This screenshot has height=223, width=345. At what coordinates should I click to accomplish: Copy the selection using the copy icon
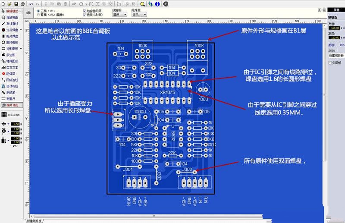click(52, 4)
